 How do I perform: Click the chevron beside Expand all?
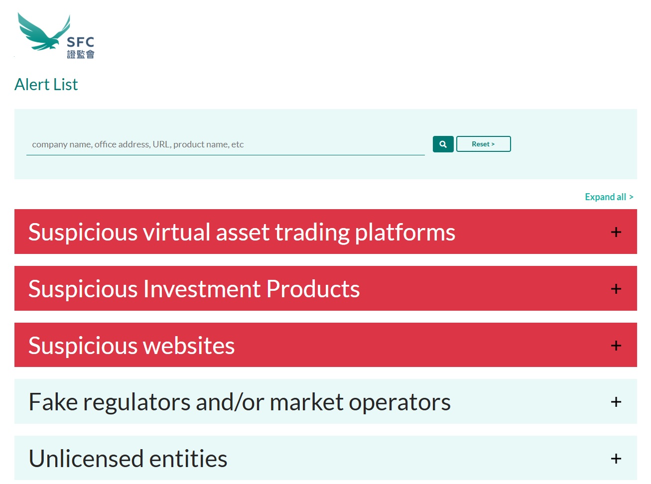tap(631, 197)
